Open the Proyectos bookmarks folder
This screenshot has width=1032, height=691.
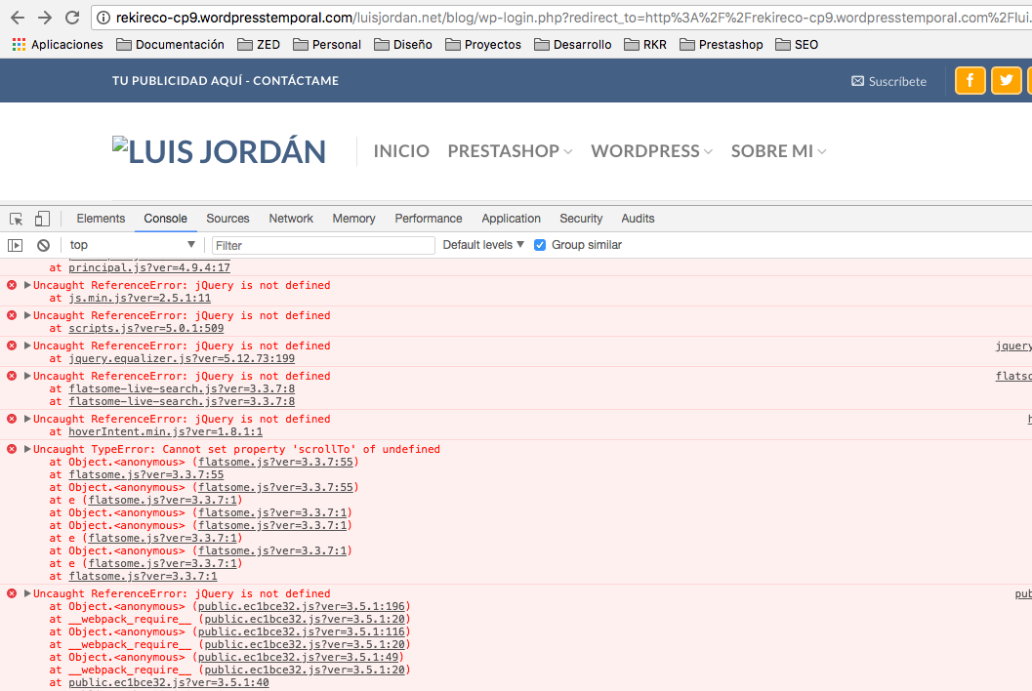(x=483, y=45)
